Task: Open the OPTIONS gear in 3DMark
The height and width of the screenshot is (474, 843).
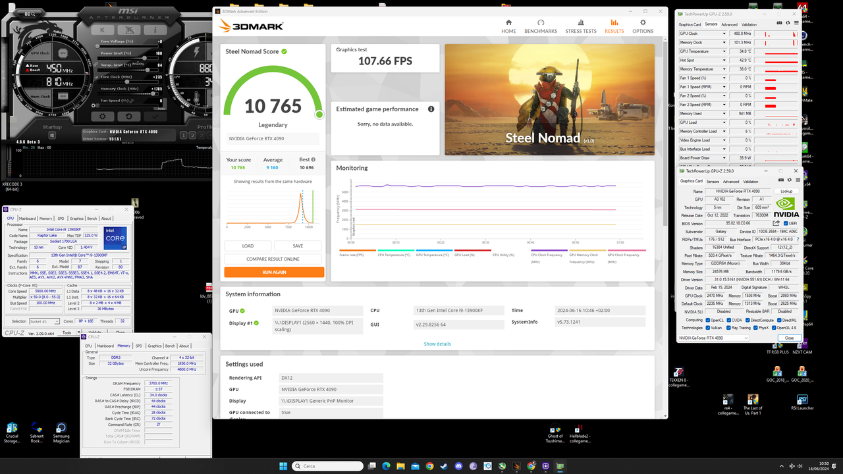Action: (x=643, y=26)
